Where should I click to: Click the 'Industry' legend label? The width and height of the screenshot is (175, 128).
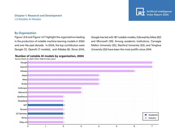coord(152,118)
